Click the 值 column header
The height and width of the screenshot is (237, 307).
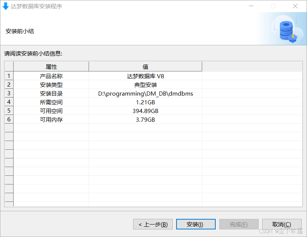146,66
